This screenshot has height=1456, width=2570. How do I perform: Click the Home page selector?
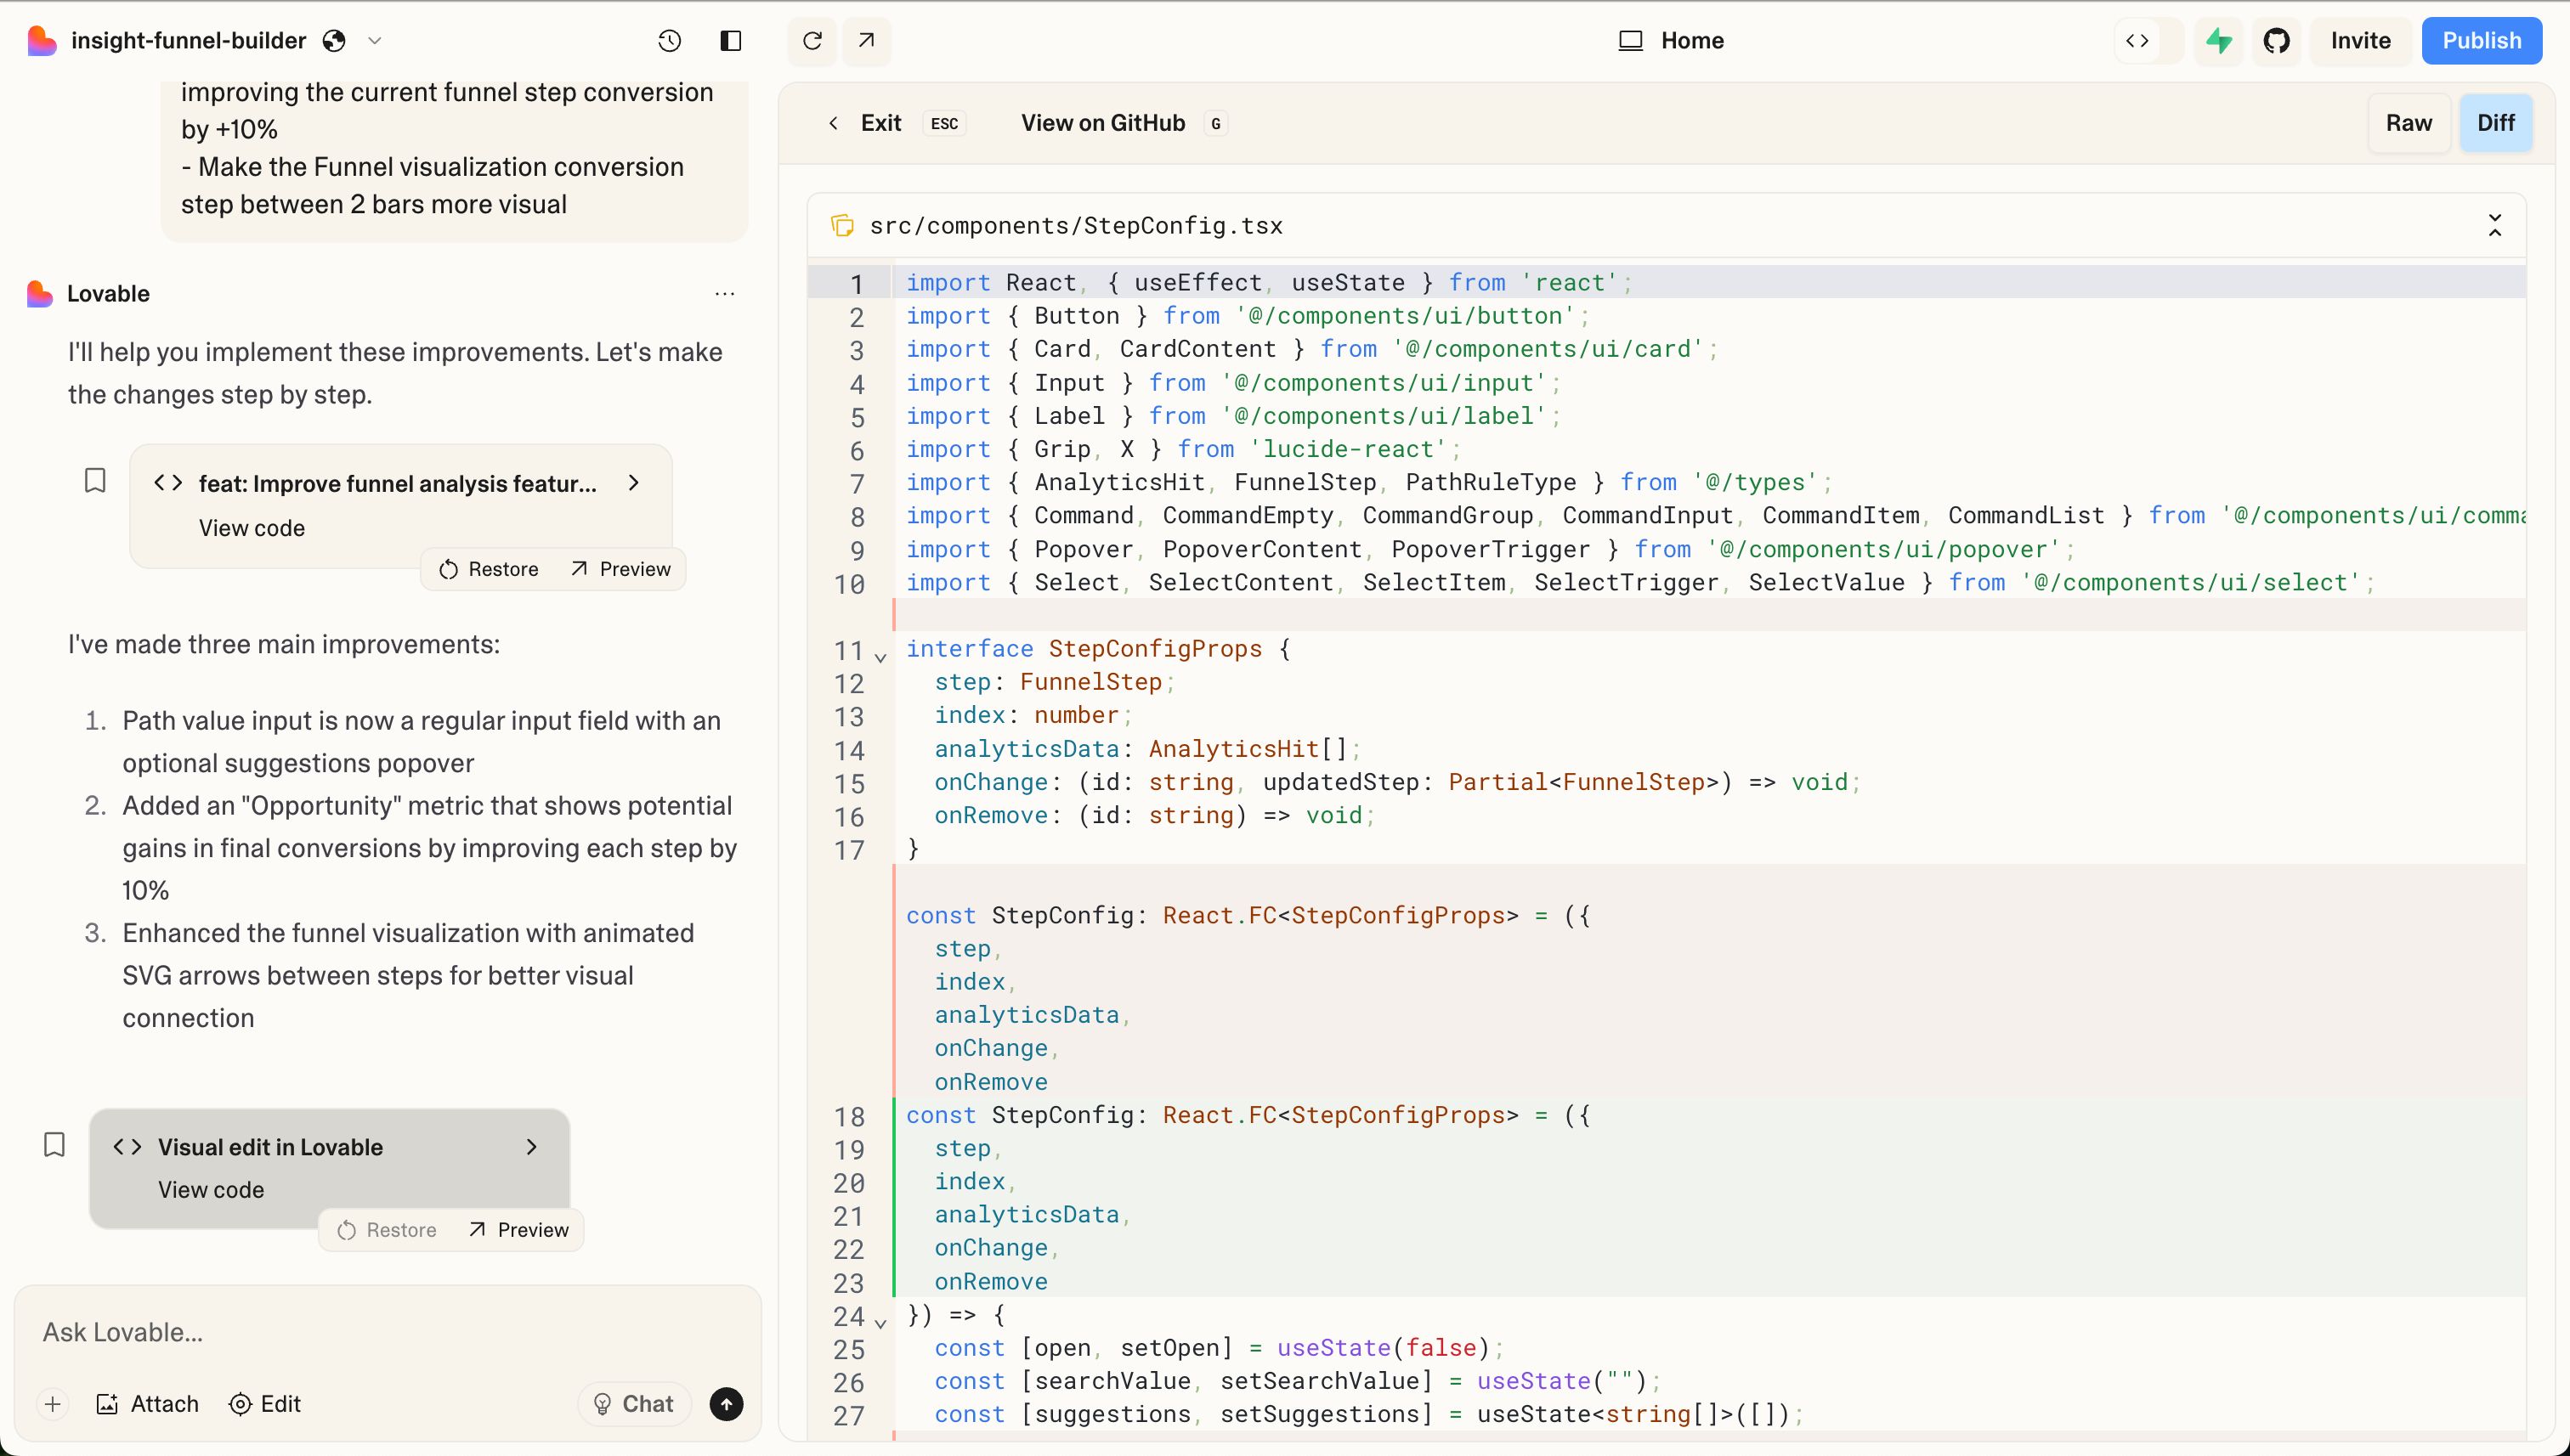point(1671,41)
